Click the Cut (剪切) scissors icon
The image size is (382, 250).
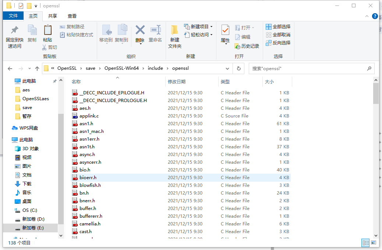click(x=44, y=47)
